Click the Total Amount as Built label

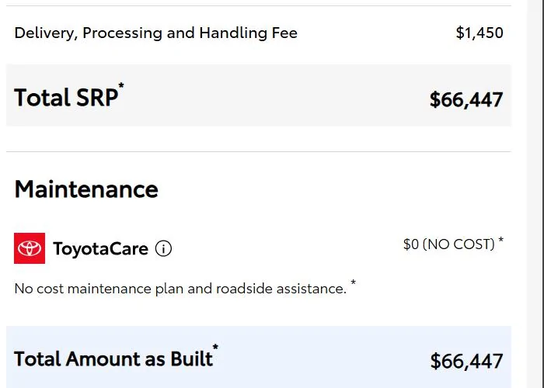tap(113, 359)
